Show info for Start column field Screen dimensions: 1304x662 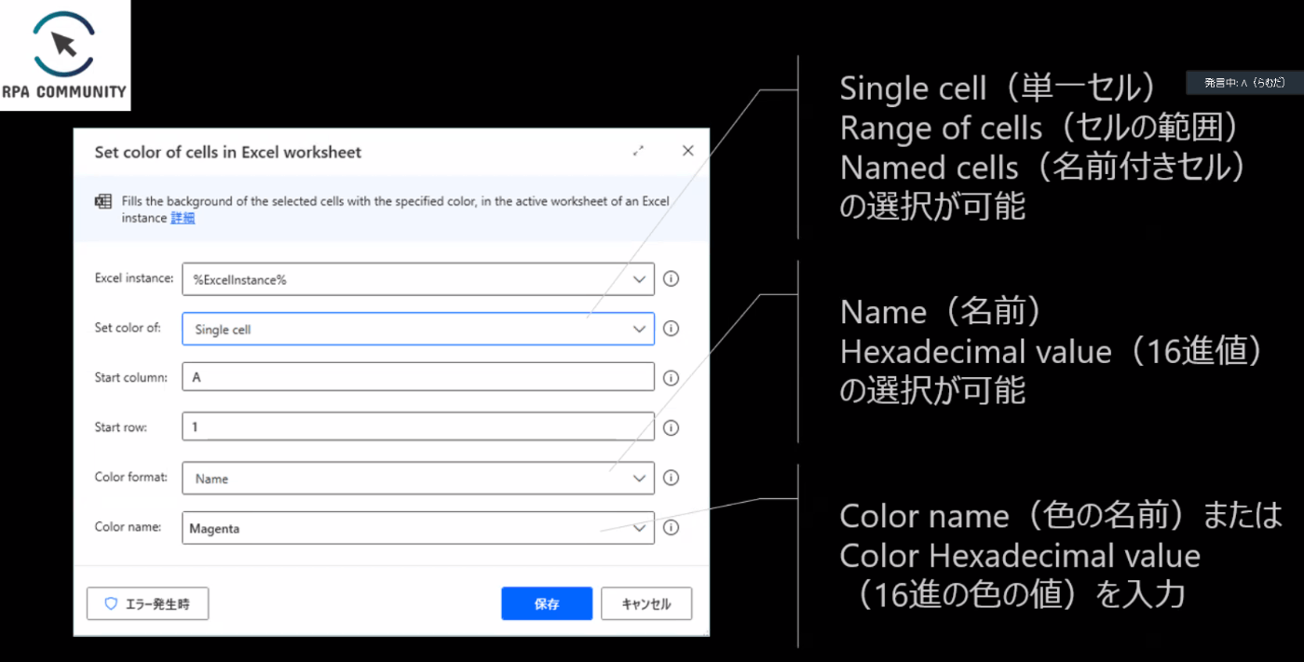click(671, 378)
